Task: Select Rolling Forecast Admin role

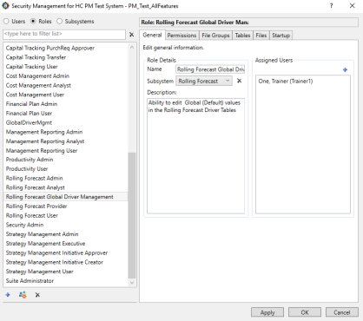Action: 66,178
